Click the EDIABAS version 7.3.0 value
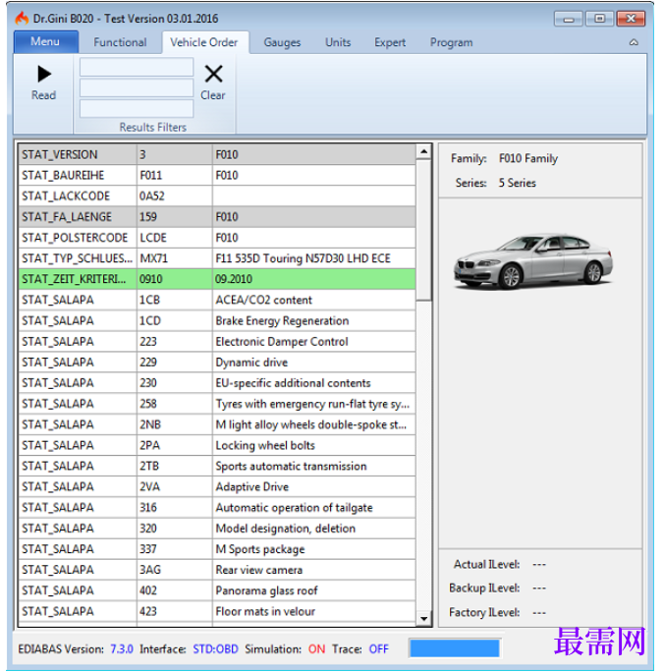Viewport: 664px width, 672px height. click(x=122, y=648)
